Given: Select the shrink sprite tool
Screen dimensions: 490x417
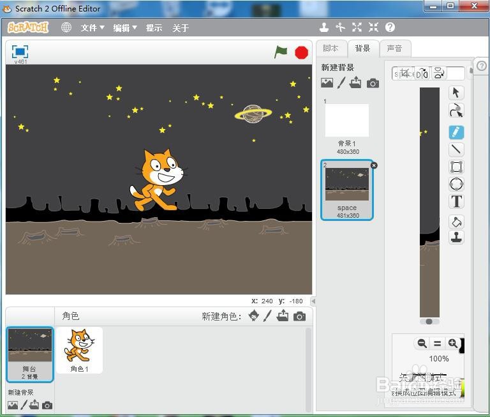Looking at the screenshot, I should [x=373, y=27].
